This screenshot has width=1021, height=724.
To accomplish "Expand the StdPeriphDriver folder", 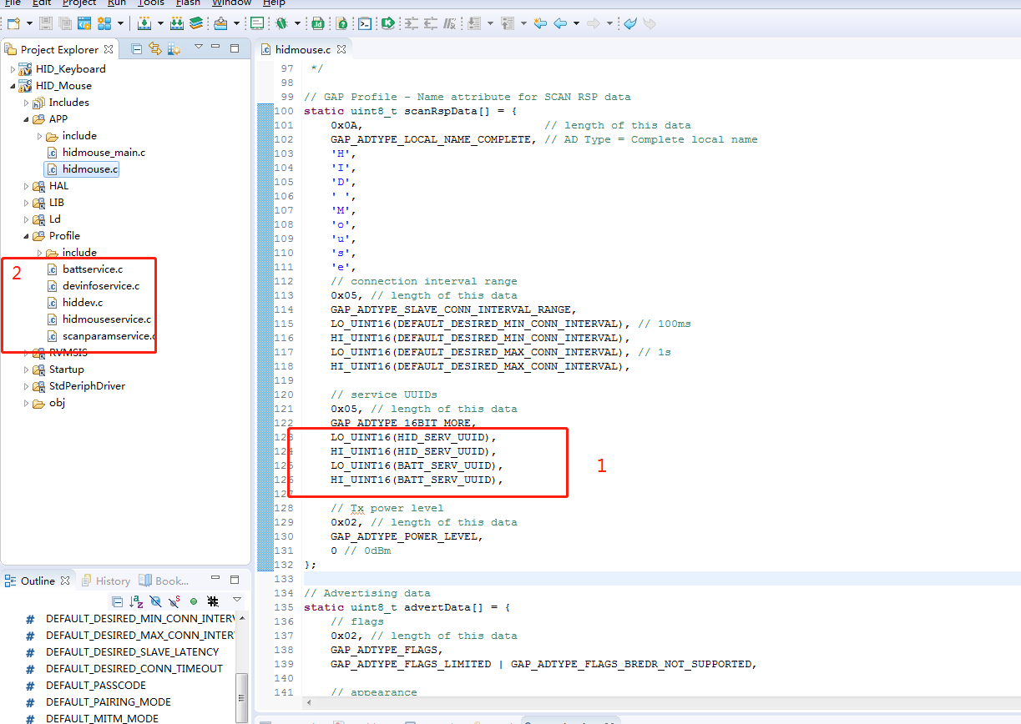I will click(x=27, y=386).
